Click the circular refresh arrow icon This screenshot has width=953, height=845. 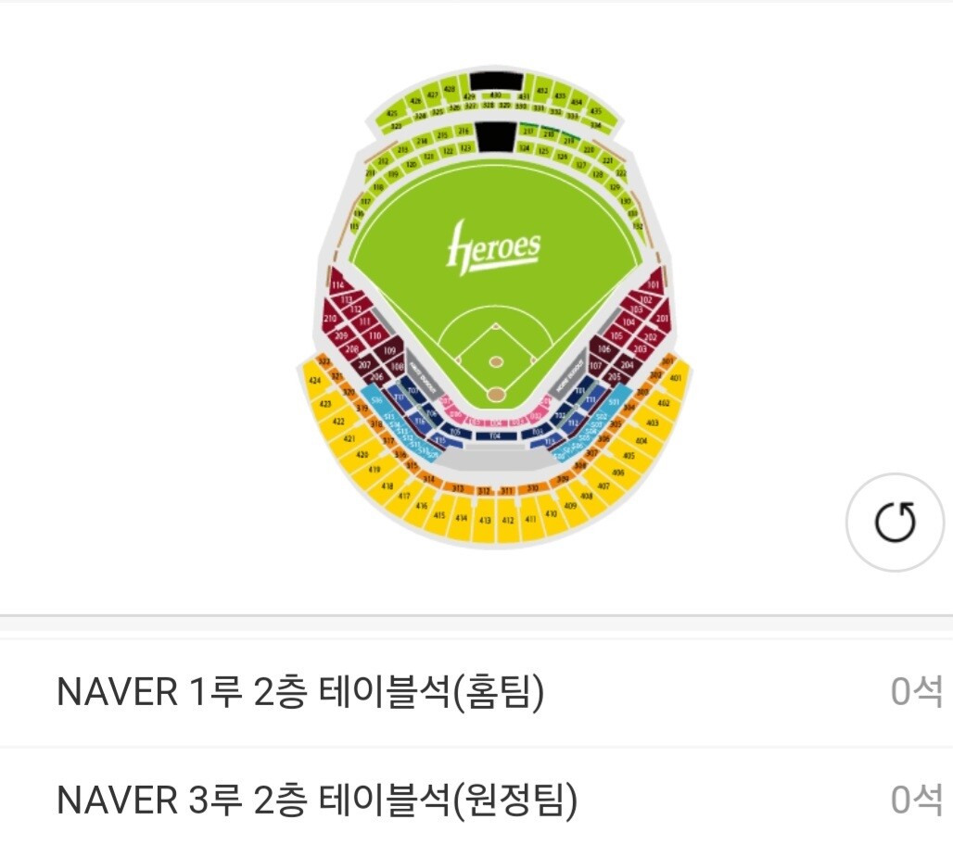click(x=895, y=522)
